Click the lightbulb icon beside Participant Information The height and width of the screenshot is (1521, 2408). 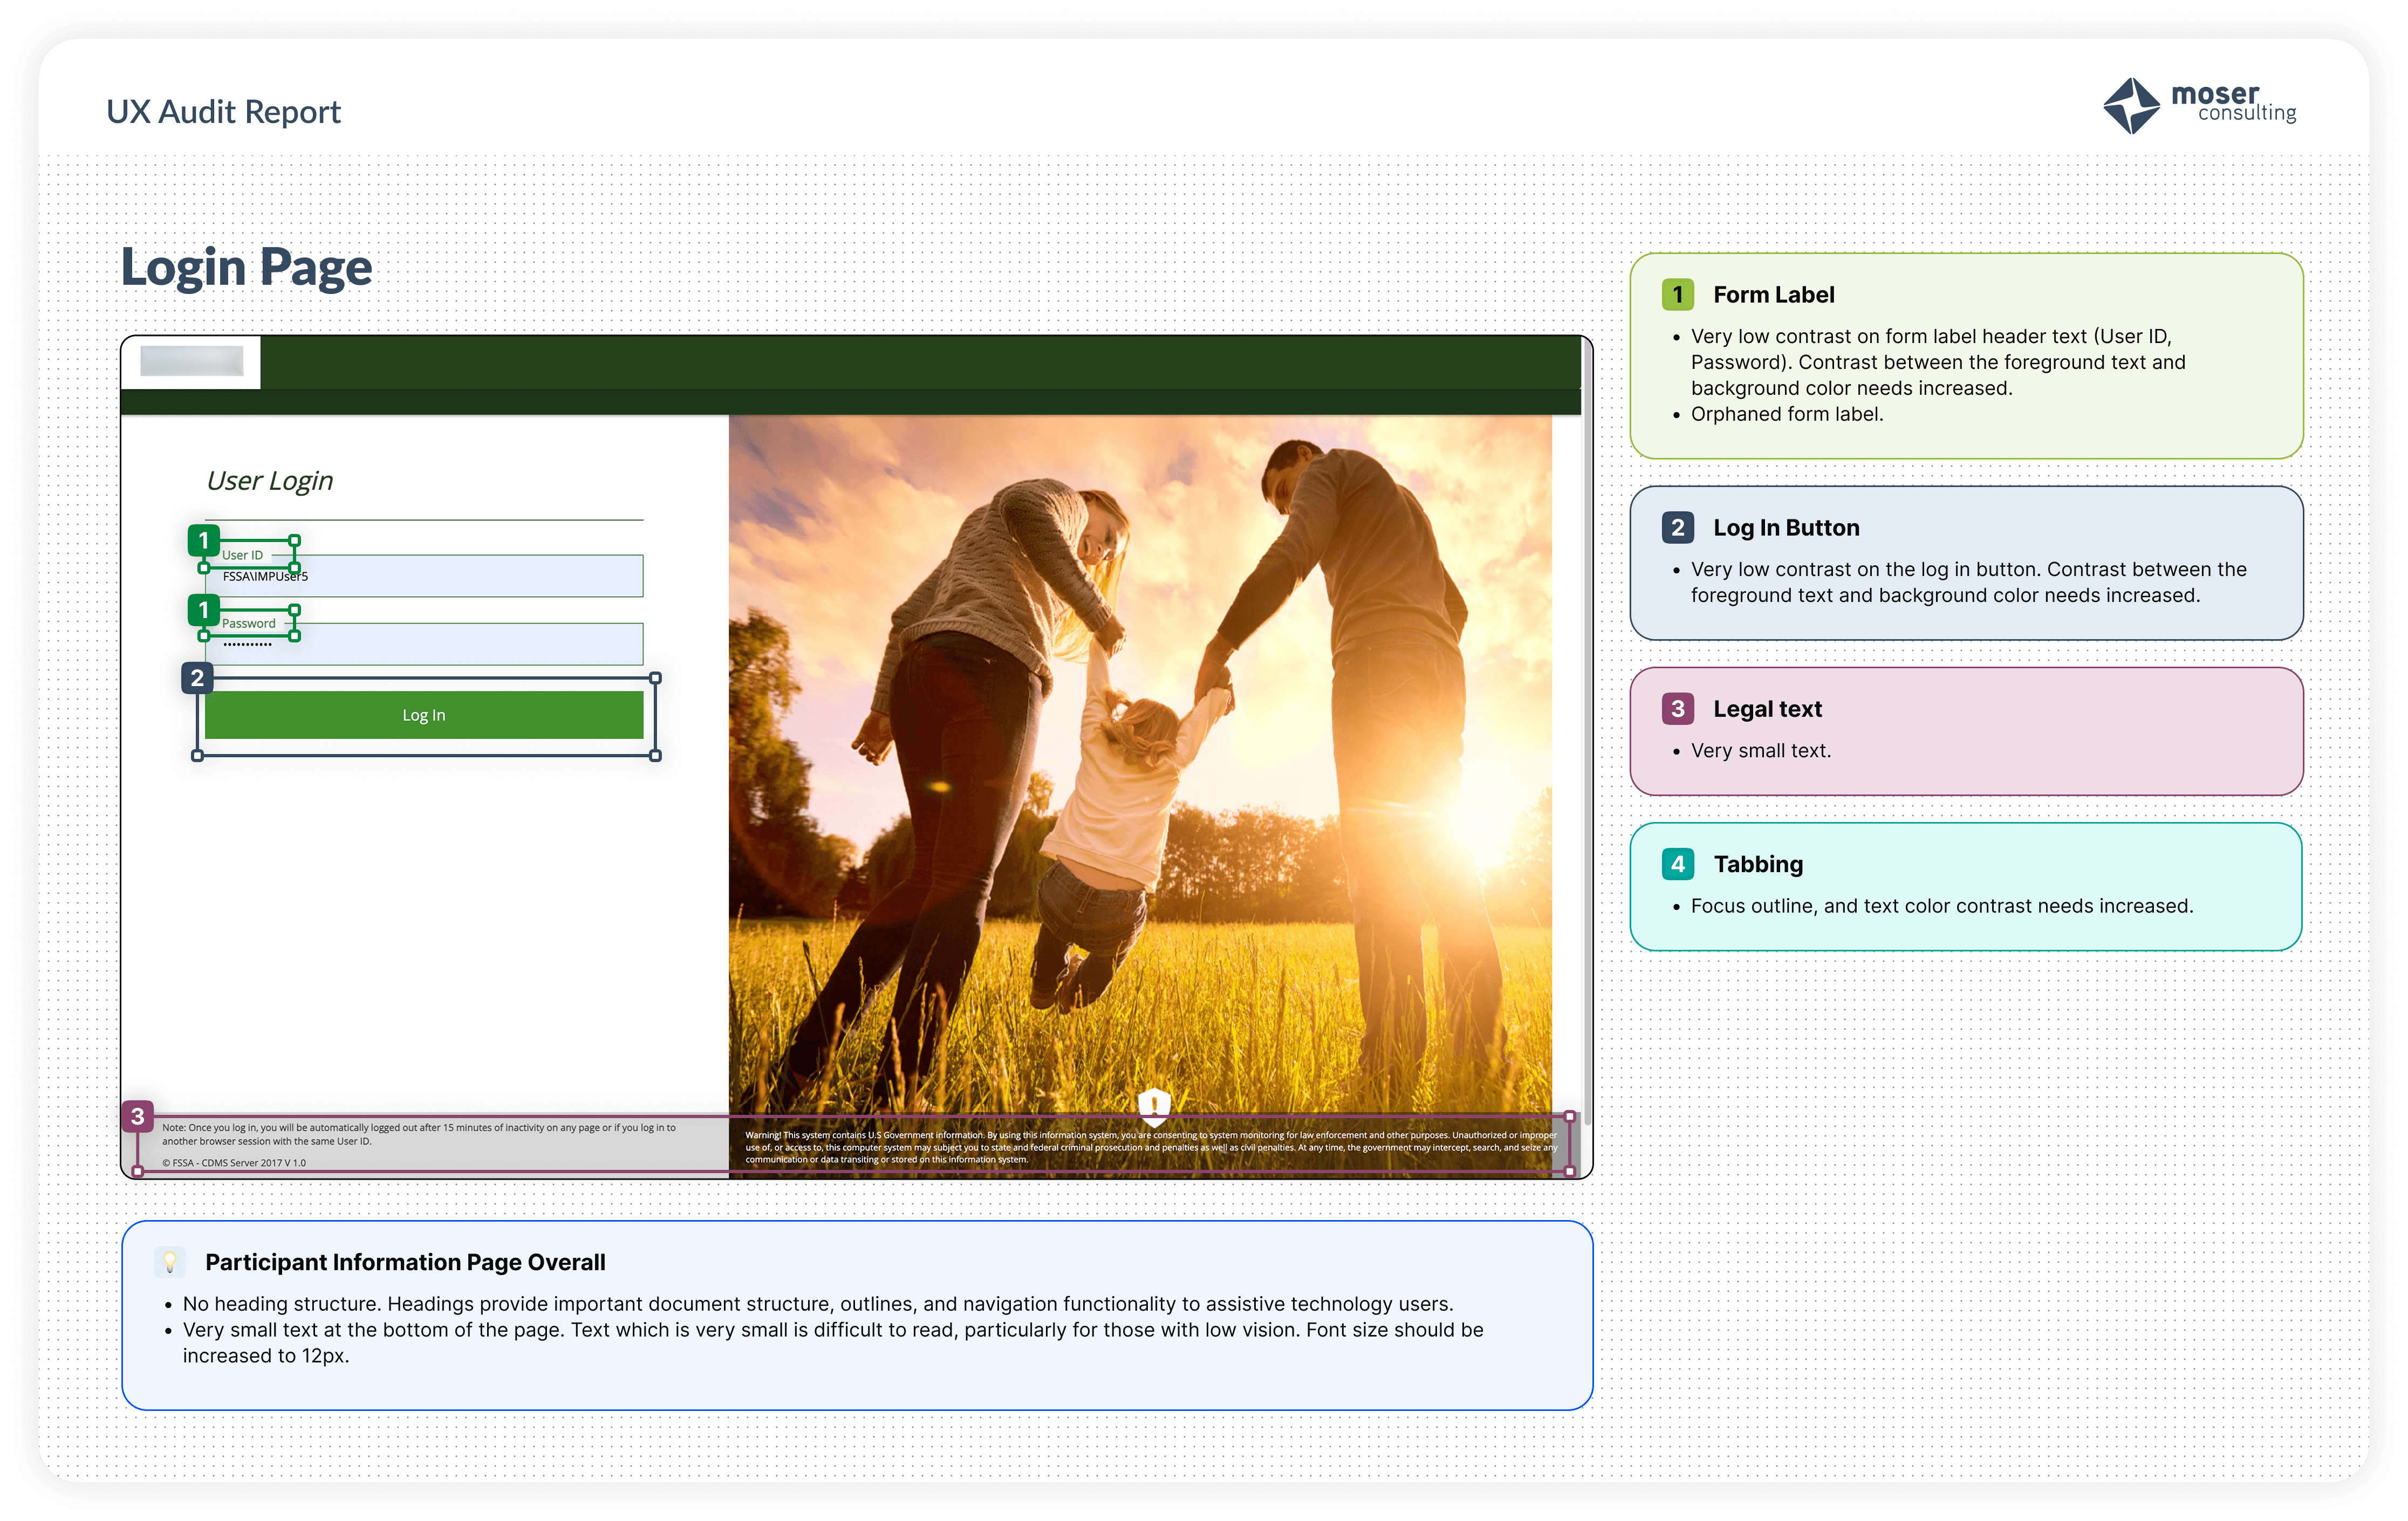170,1262
